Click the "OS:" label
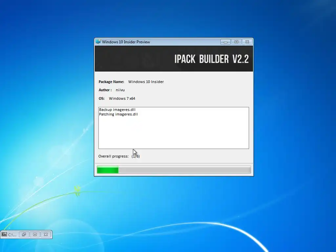 [102, 98]
